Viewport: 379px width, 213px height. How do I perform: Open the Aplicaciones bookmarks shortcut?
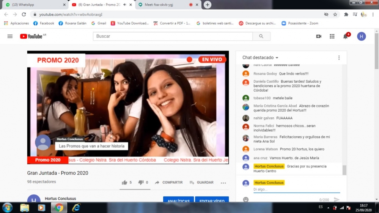click(x=16, y=23)
